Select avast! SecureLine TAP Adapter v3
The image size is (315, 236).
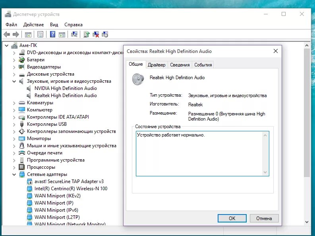point(69,181)
